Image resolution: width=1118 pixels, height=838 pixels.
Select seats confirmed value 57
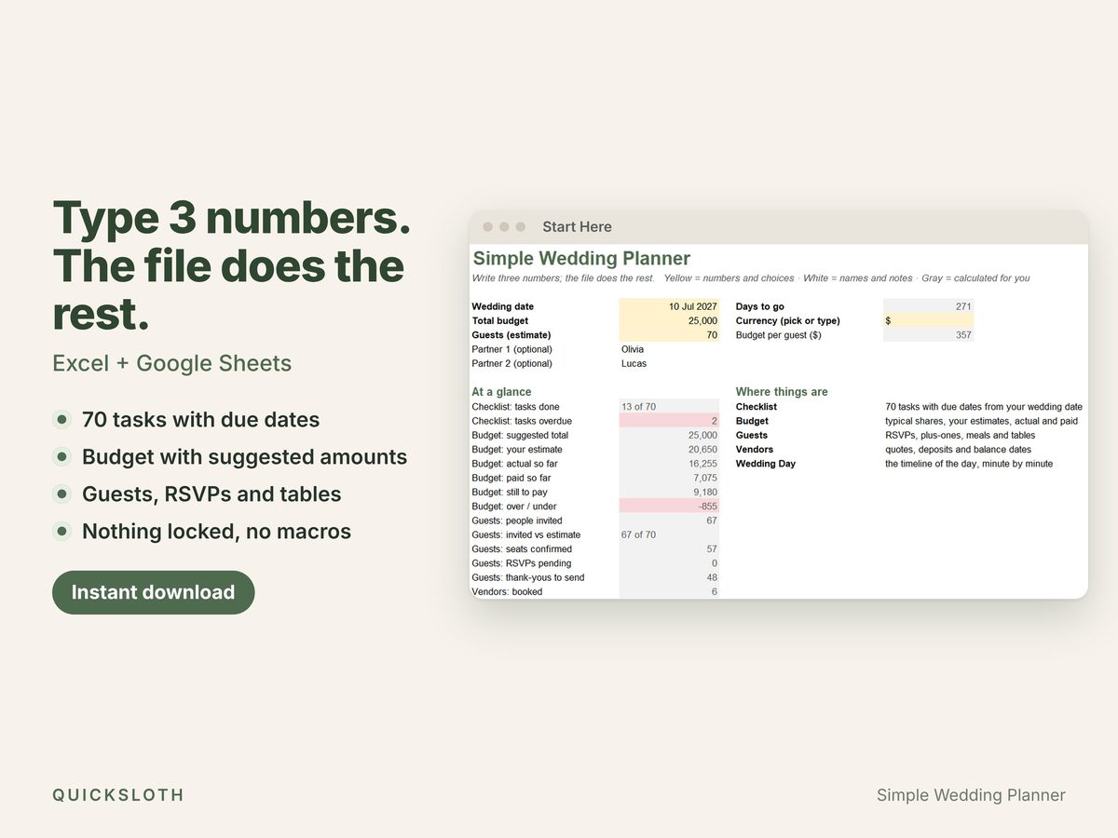669,549
